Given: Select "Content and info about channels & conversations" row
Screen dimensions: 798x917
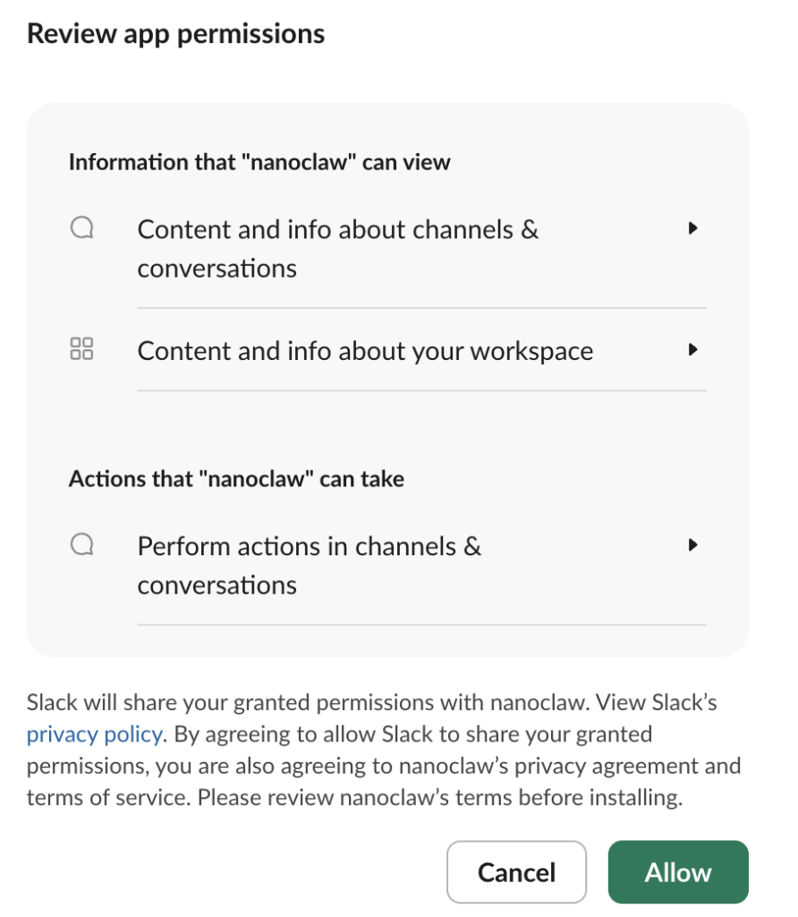Looking at the screenshot, I should pos(337,249).
